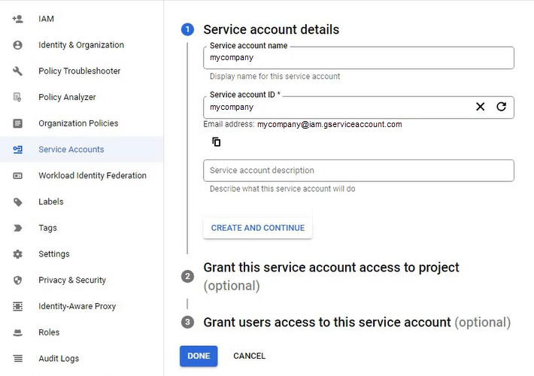Click the Labels tag icon in sidebar
This screenshot has width=534, height=376.
click(18, 202)
